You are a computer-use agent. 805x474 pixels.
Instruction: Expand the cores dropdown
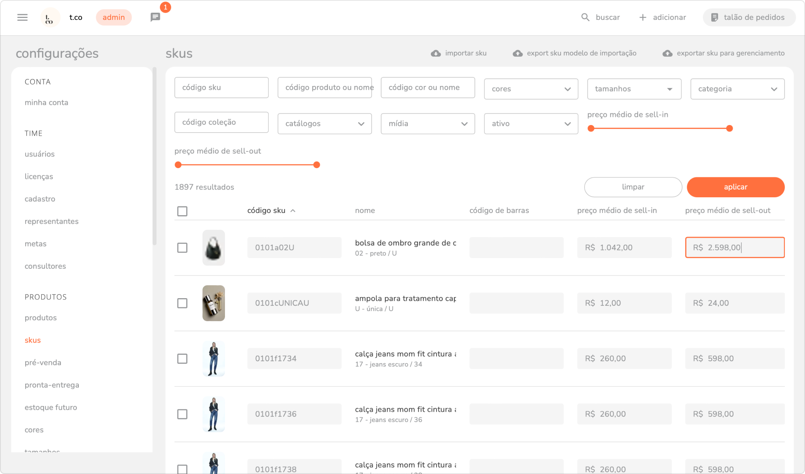pos(531,89)
